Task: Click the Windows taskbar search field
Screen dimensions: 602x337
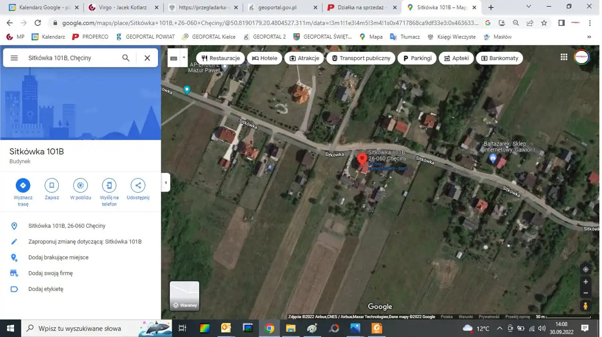Action: (80, 328)
